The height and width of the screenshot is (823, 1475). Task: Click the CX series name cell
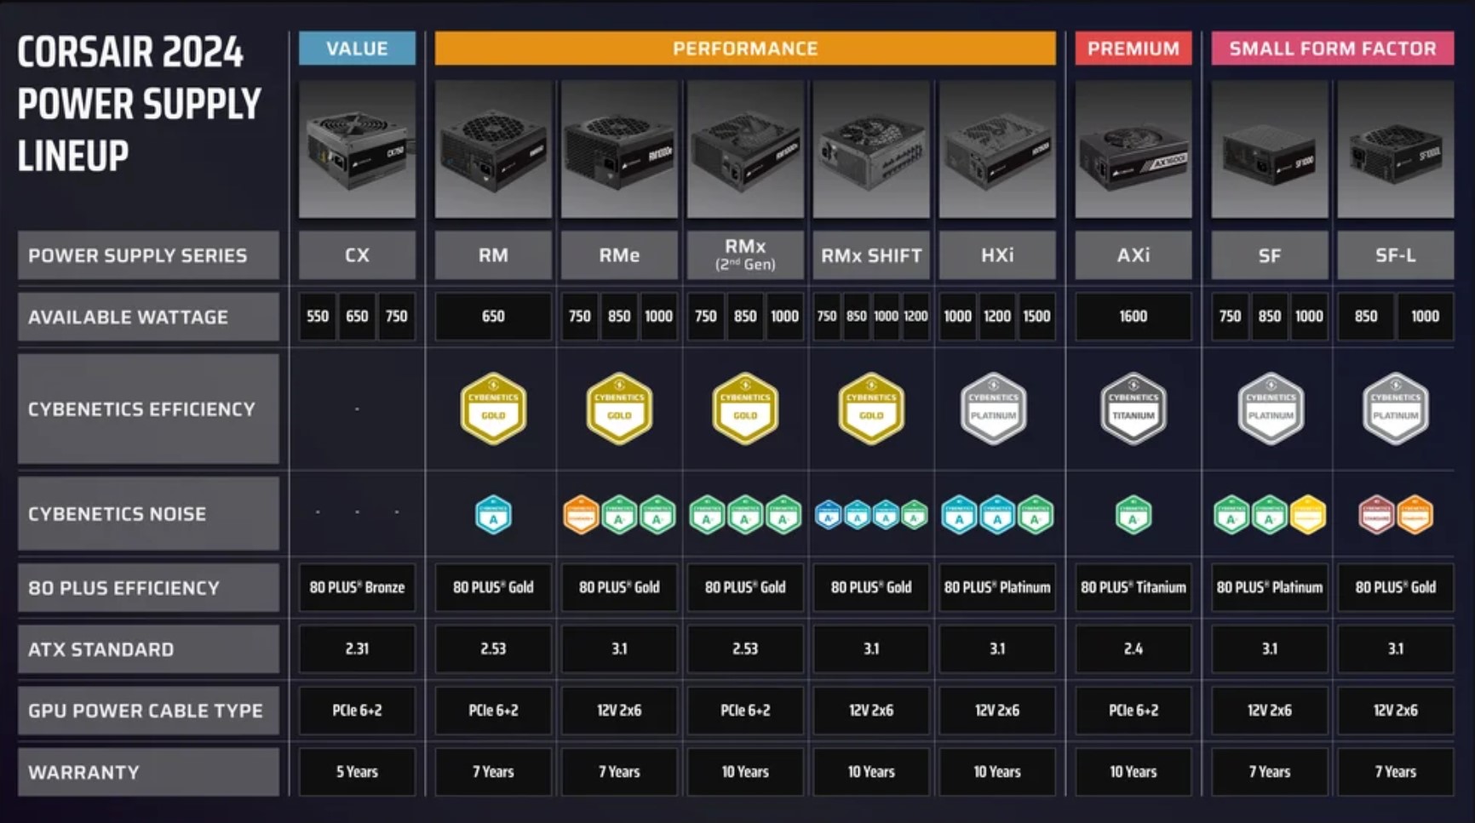[x=357, y=255]
